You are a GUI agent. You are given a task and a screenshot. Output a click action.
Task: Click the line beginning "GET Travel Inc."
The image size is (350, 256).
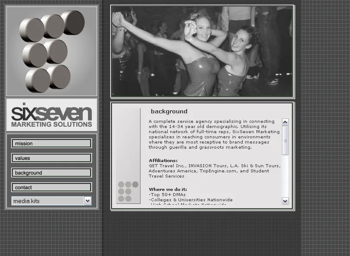click(x=215, y=165)
